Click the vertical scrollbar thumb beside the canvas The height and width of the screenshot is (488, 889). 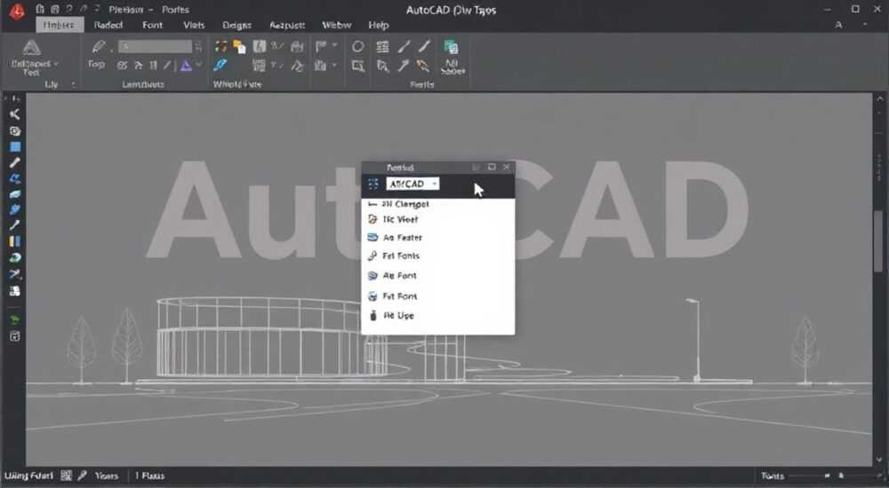[x=879, y=241]
